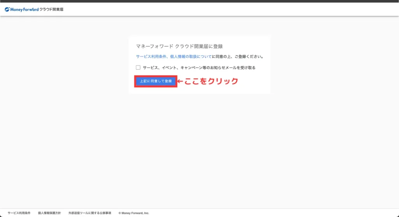This screenshot has height=217, width=399.
Task: Click the クラウド開業届 product name in header
Action: [x=51, y=9]
